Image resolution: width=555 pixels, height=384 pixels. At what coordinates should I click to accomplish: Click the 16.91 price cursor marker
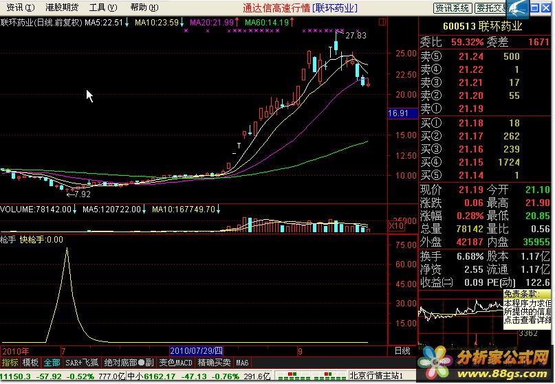[403, 113]
